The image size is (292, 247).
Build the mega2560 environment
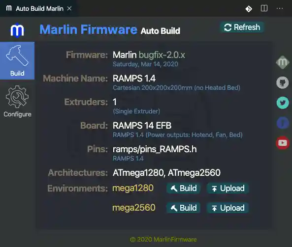184,208
